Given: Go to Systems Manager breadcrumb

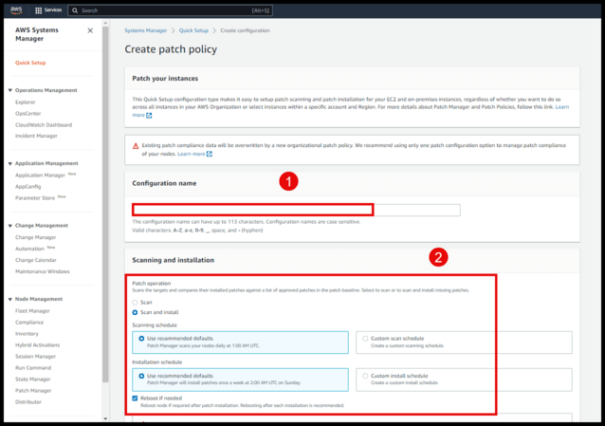Looking at the screenshot, I should click(x=145, y=30).
